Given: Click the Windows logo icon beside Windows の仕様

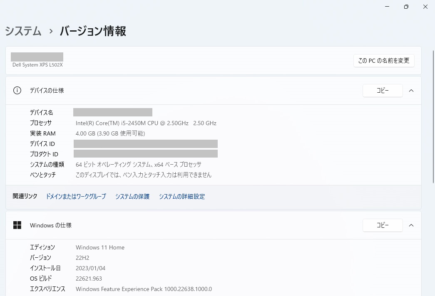Looking at the screenshot, I should point(17,225).
